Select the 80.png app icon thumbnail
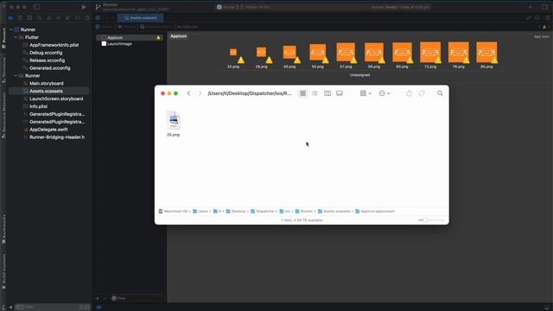The image size is (553, 311). pyautogui.click(x=486, y=52)
